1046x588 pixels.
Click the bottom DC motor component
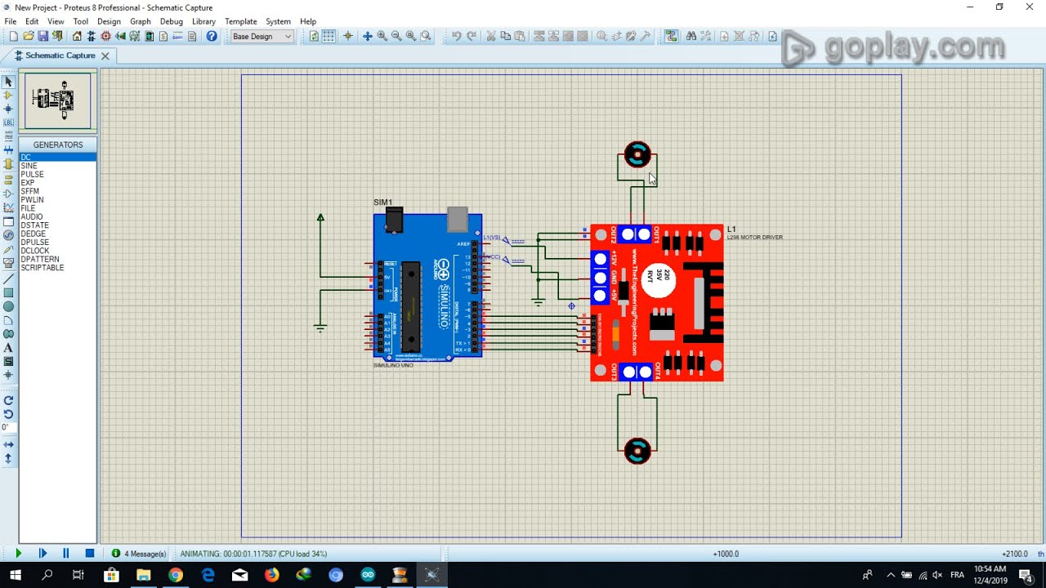pos(637,450)
